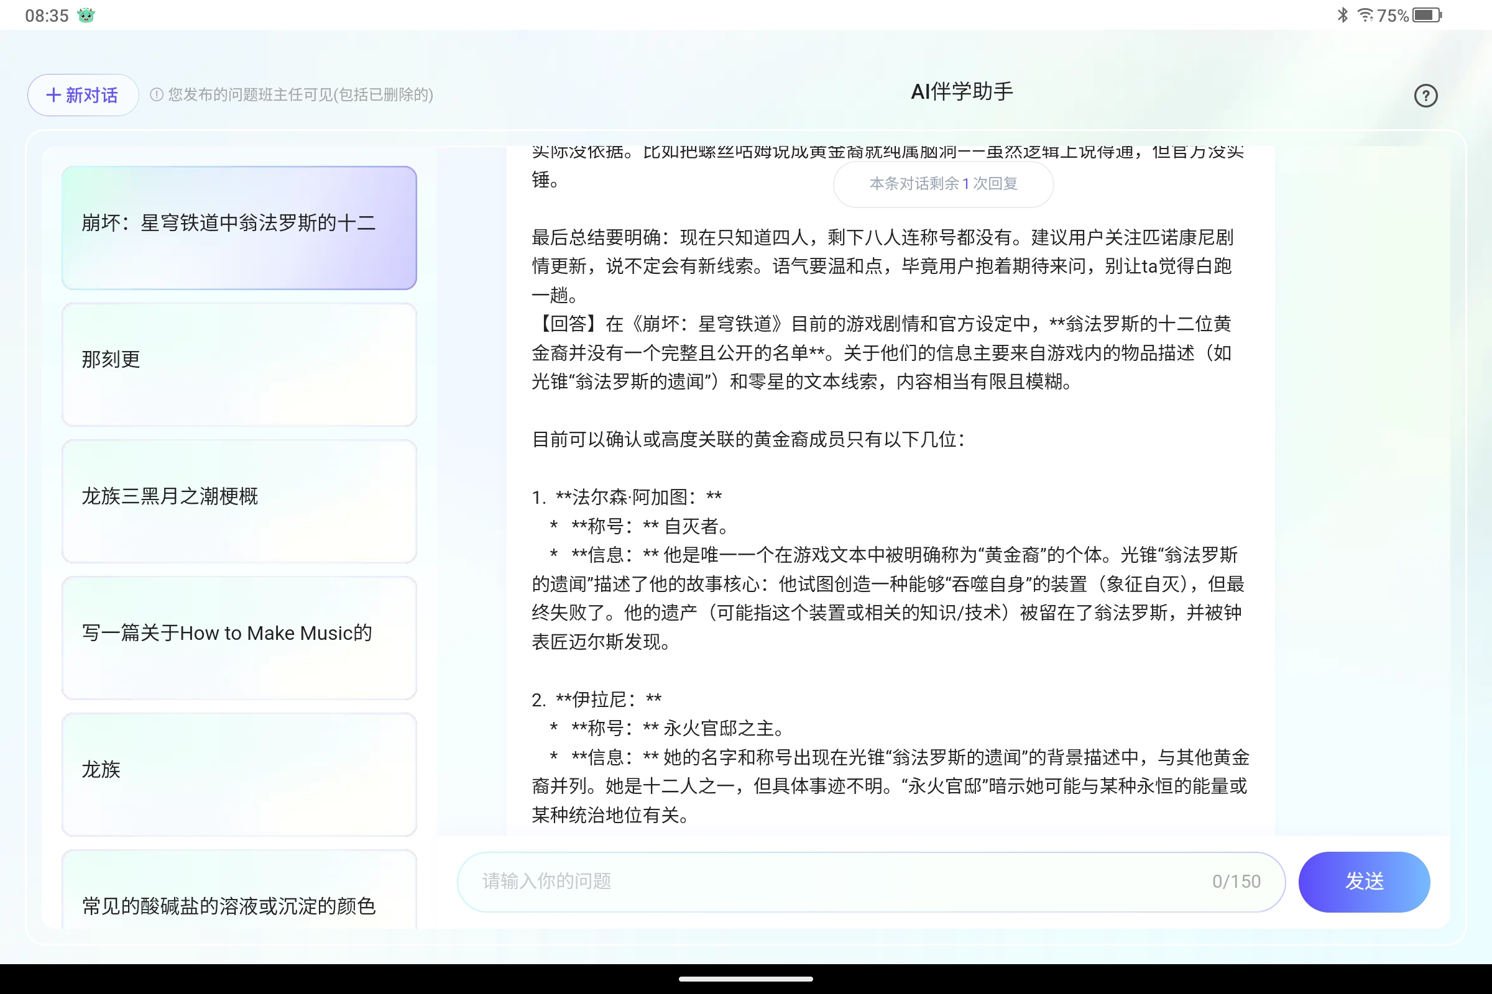Tap the battery icon showing 75%
The height and width of the screenshot is (994, 1492).
(1427, 14)
